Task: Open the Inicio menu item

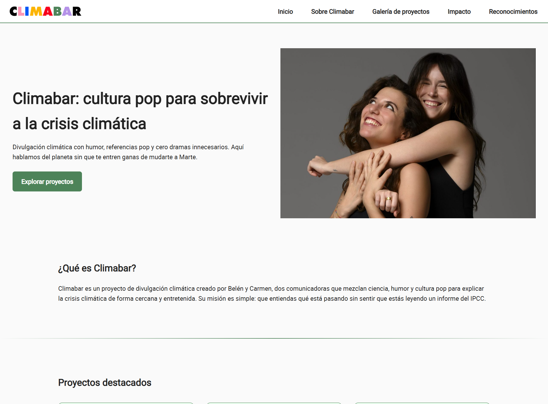Action: click(285, 12)
